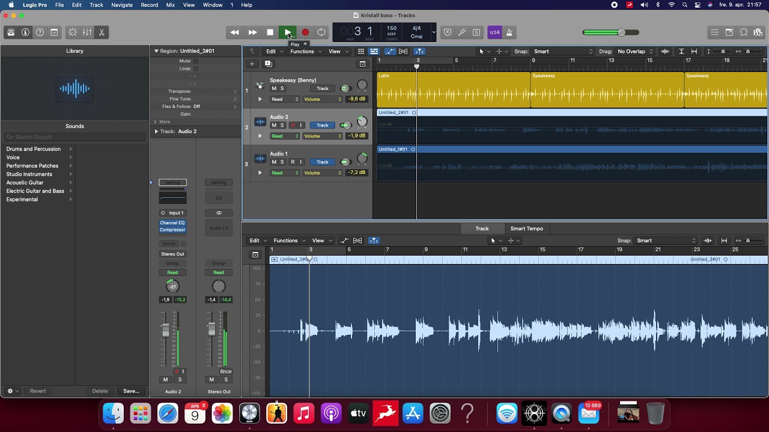The width and height of the screenshot is (769, 432).
Task: Open Tracks area View menu
Action: [338, 52]
